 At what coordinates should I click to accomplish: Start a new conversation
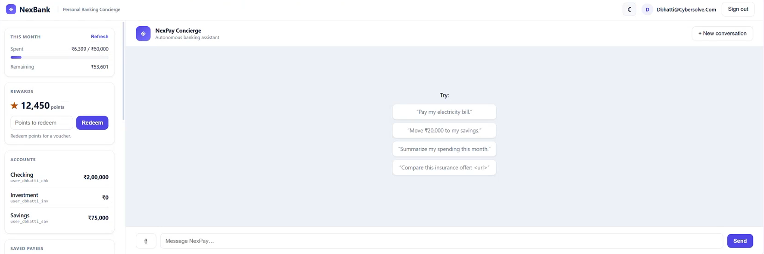[x=722, y=34]
